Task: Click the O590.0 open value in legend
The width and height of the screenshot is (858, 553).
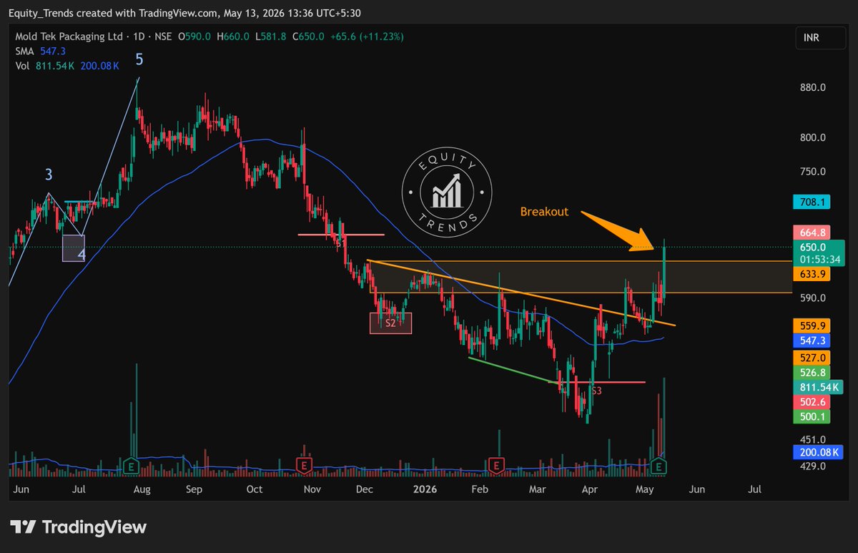Action: coord(194,36)
